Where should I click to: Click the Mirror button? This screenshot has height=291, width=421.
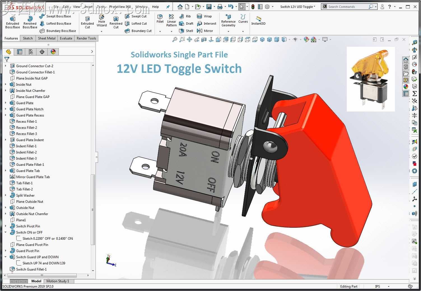205,31
